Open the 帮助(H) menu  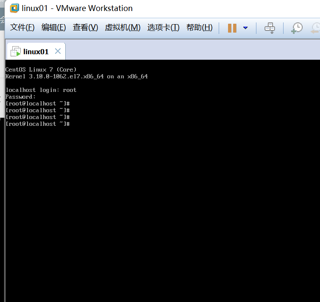199,28
